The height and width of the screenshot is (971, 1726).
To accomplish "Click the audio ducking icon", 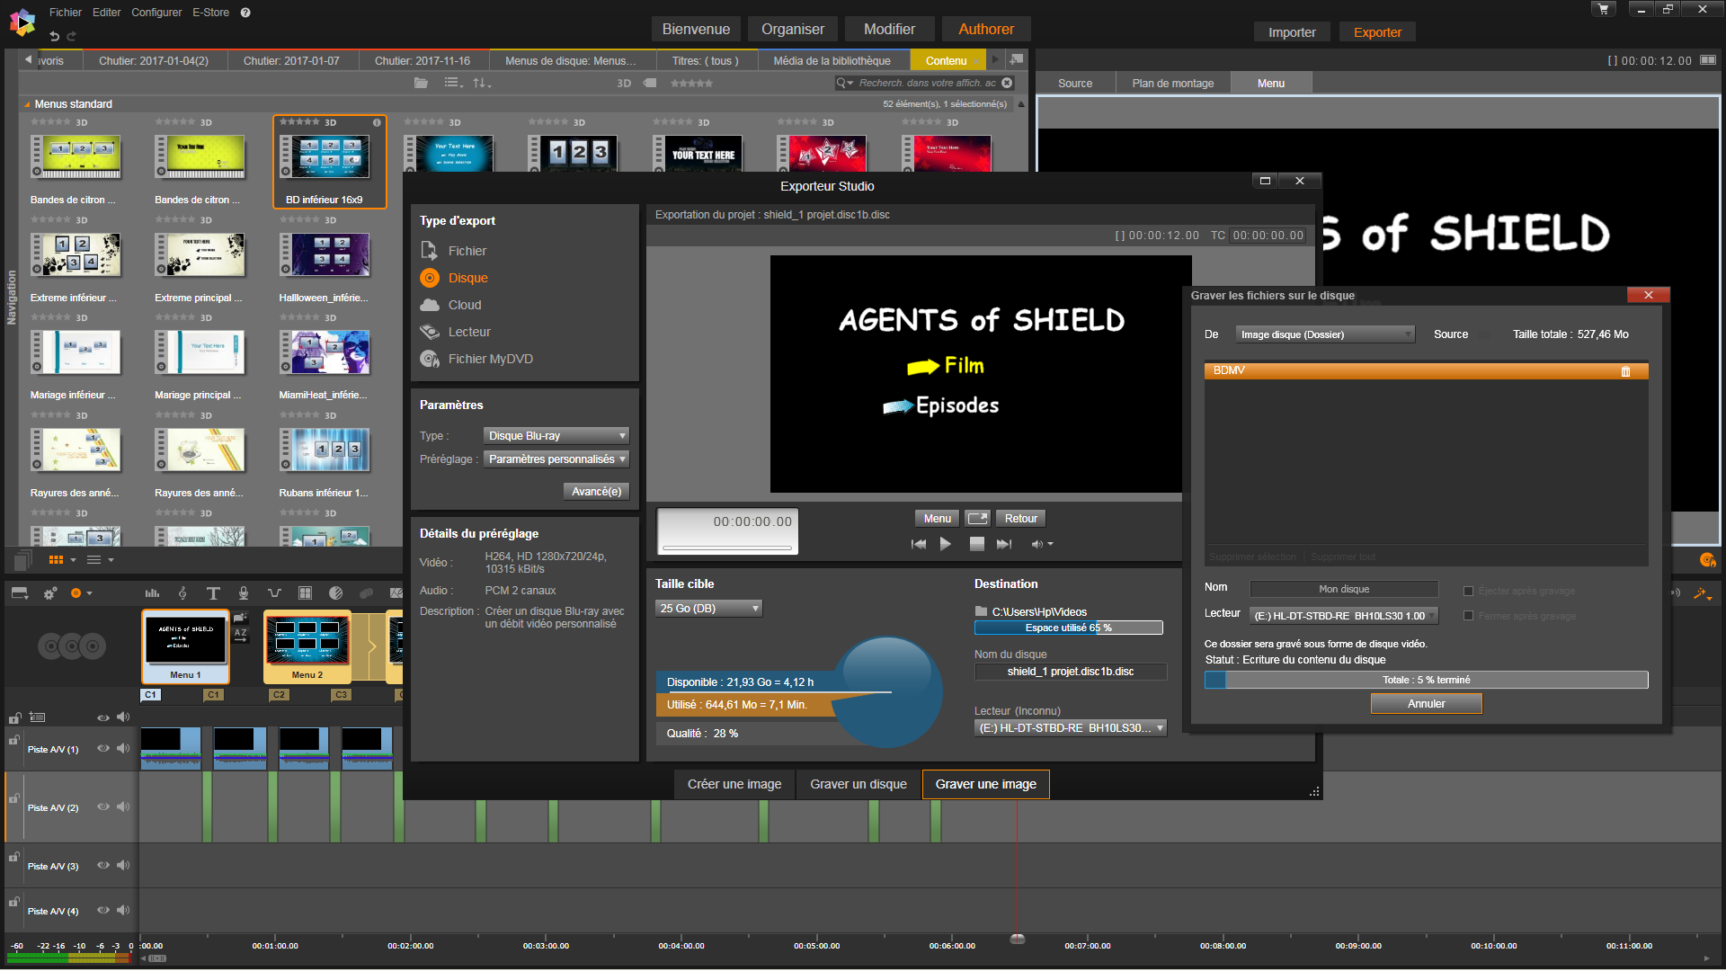I will tap(274, 593).
